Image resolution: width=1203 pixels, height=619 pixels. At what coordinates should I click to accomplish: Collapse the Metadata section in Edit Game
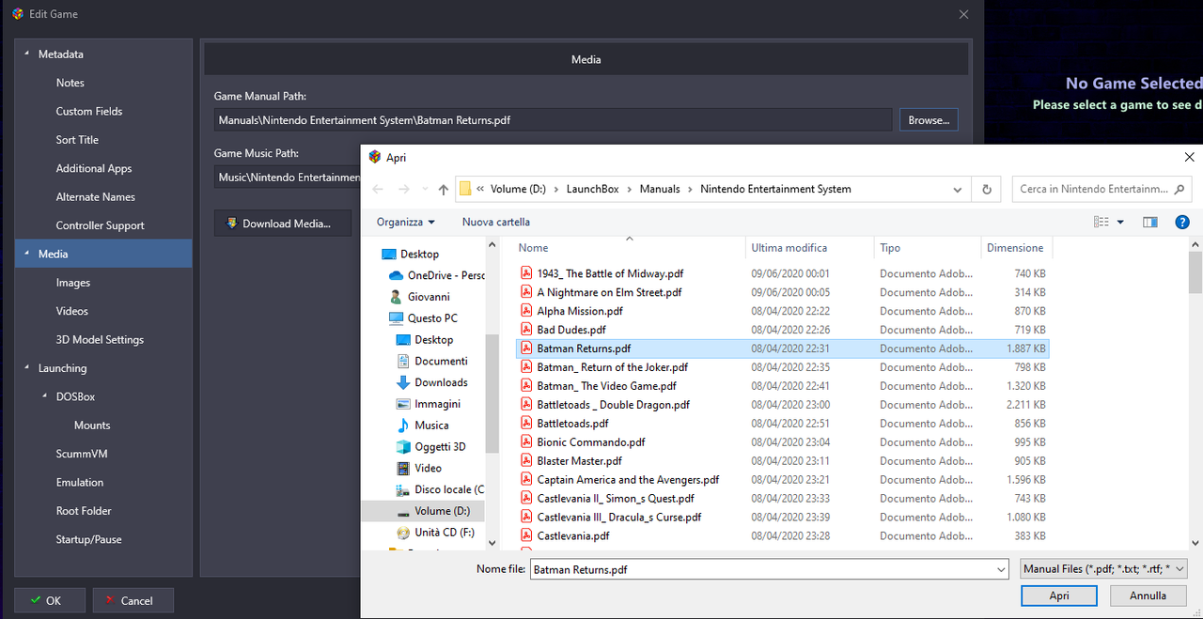tap(26, 54)
